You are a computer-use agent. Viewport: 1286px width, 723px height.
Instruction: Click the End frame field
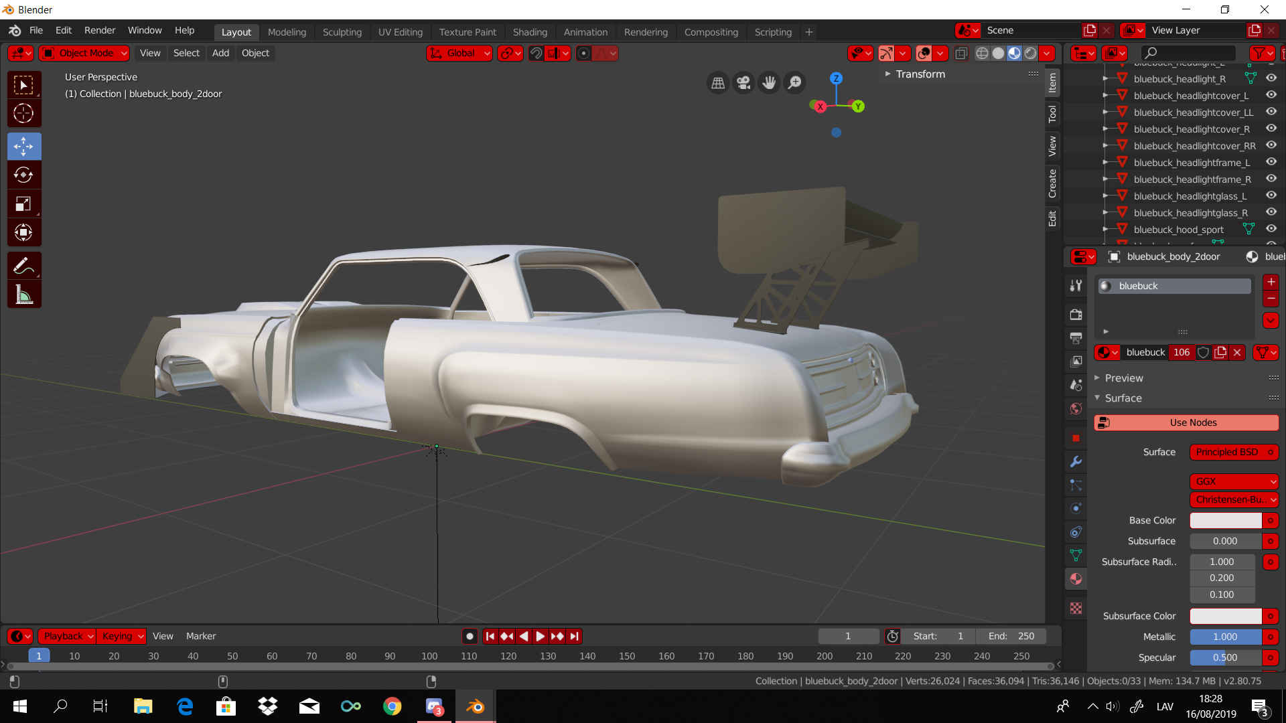(x=1011, y=636)
